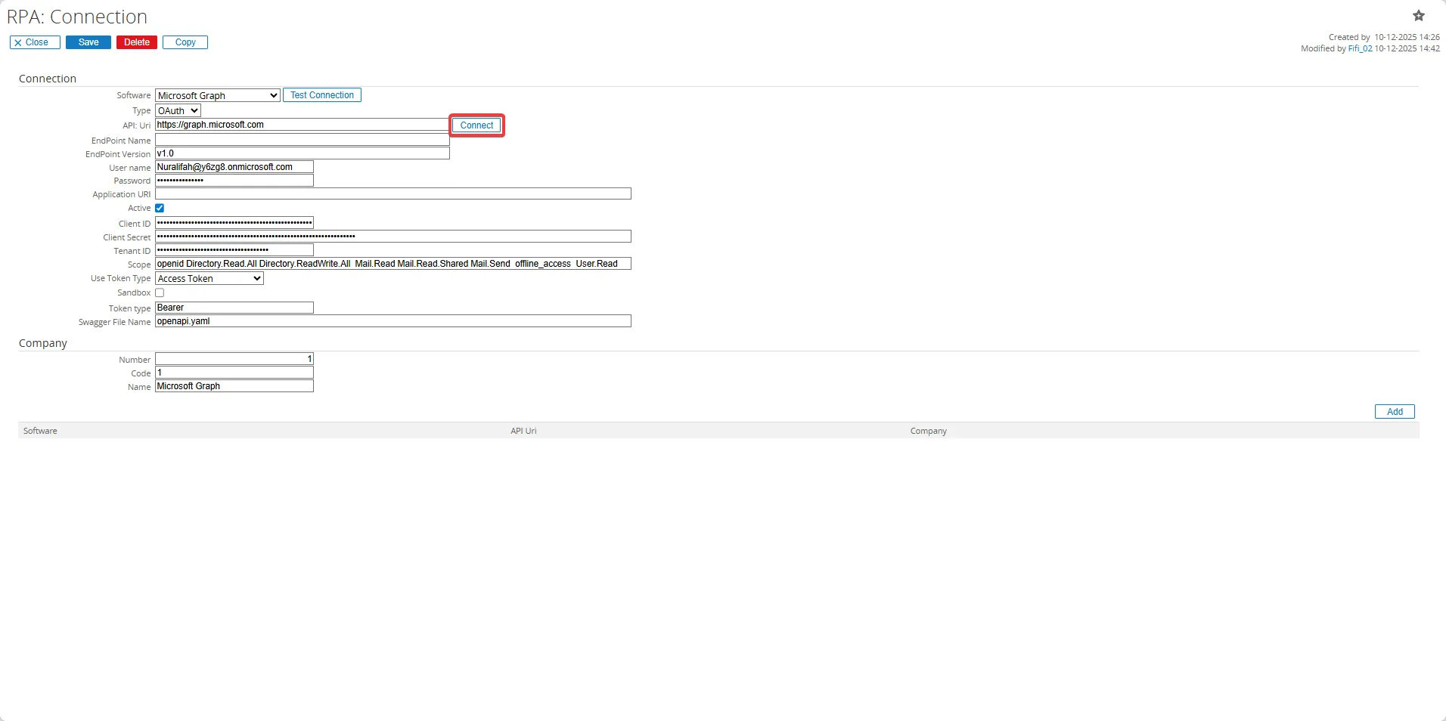Viewport: 1446px width, 721px height.
Task: Click the highlighted Connect button
Action: pos(476,125)
